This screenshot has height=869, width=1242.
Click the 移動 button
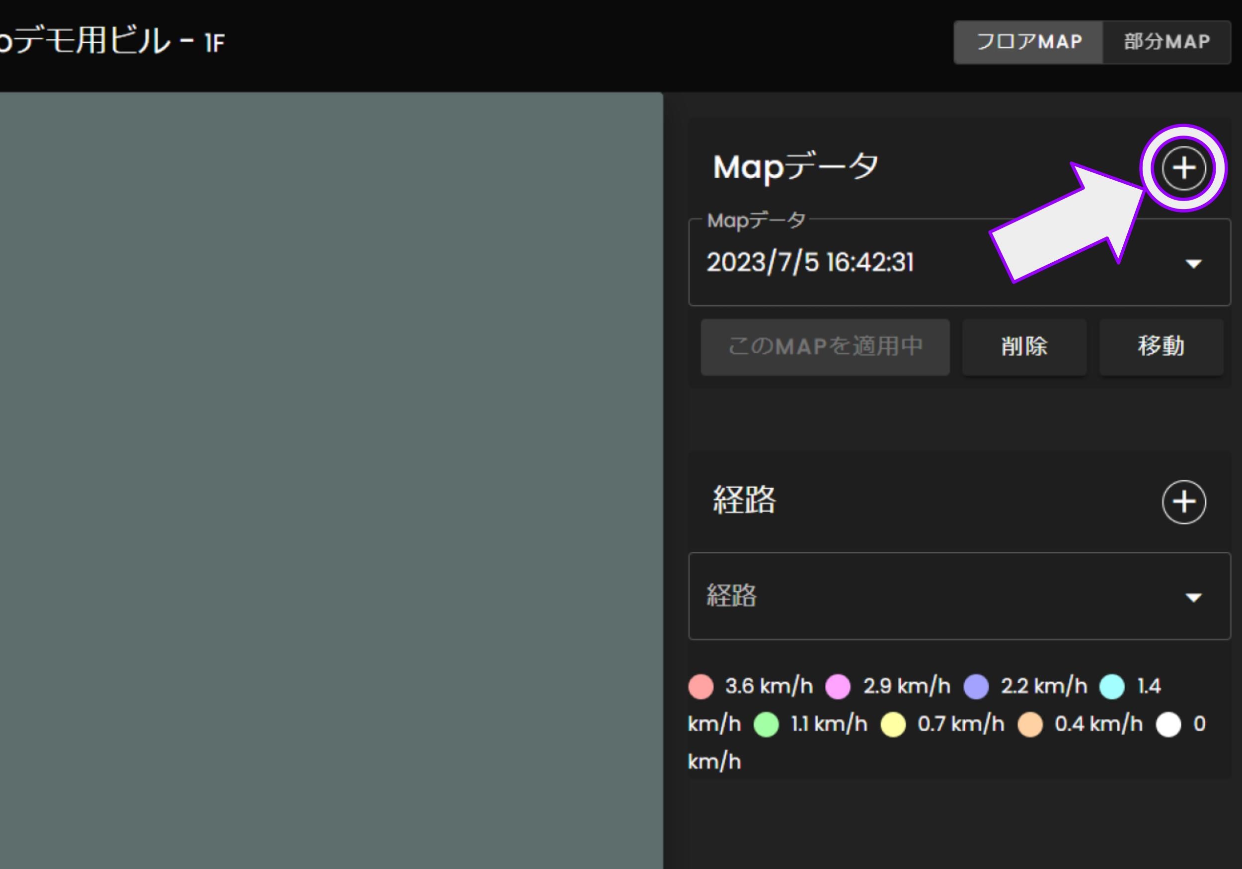(x=1161, y=347)
